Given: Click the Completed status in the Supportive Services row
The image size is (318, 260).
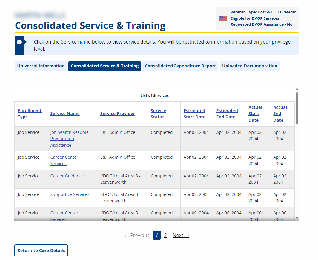Looking at the screenshot, I should (162, 194).
